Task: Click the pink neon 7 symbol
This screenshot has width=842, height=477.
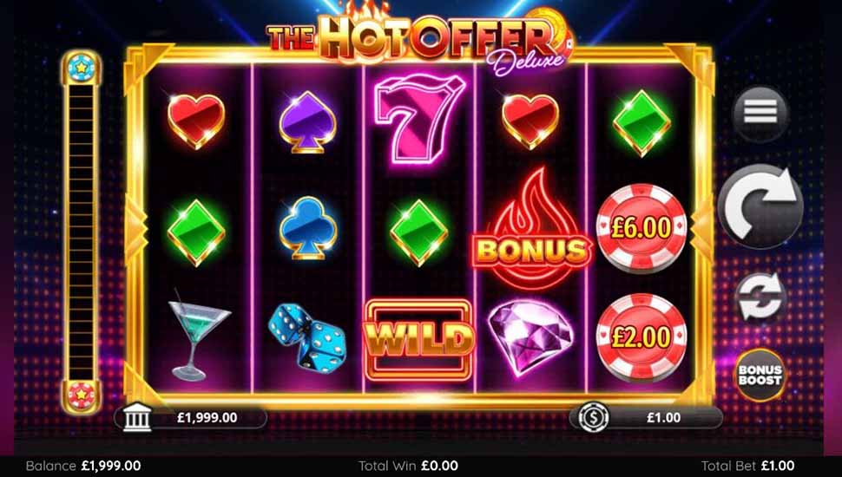Action: pyautogui.click(x=419, y=119)
